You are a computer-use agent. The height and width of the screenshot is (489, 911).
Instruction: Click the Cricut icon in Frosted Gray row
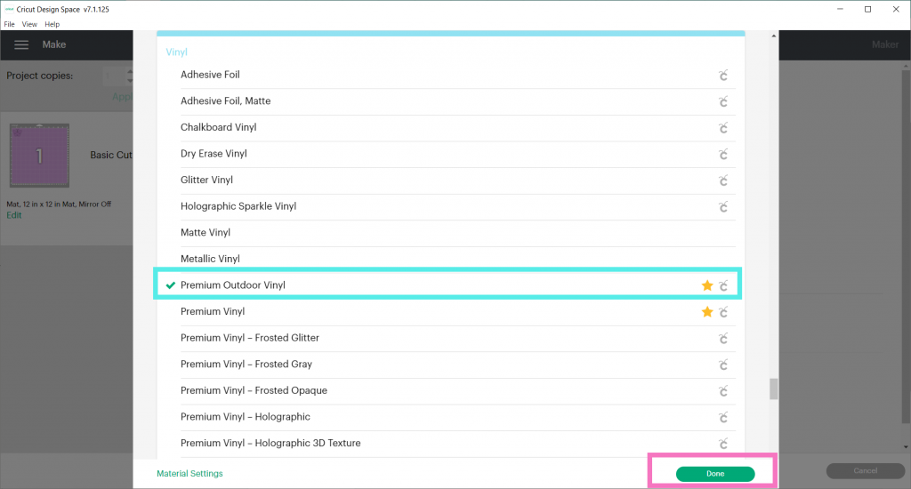click(x=722, y=365)
